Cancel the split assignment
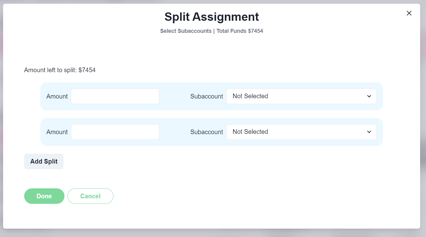The image size is (426, 237). [90, 196]
